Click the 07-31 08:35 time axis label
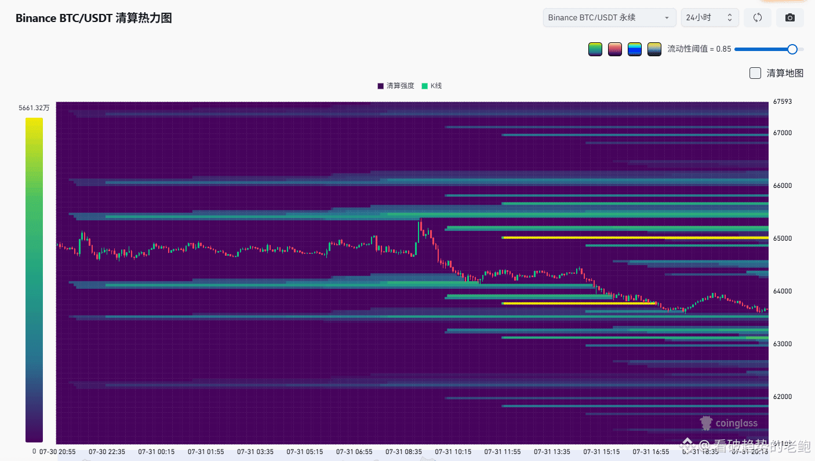Screen dimensions: 815x461 point(404,451)
